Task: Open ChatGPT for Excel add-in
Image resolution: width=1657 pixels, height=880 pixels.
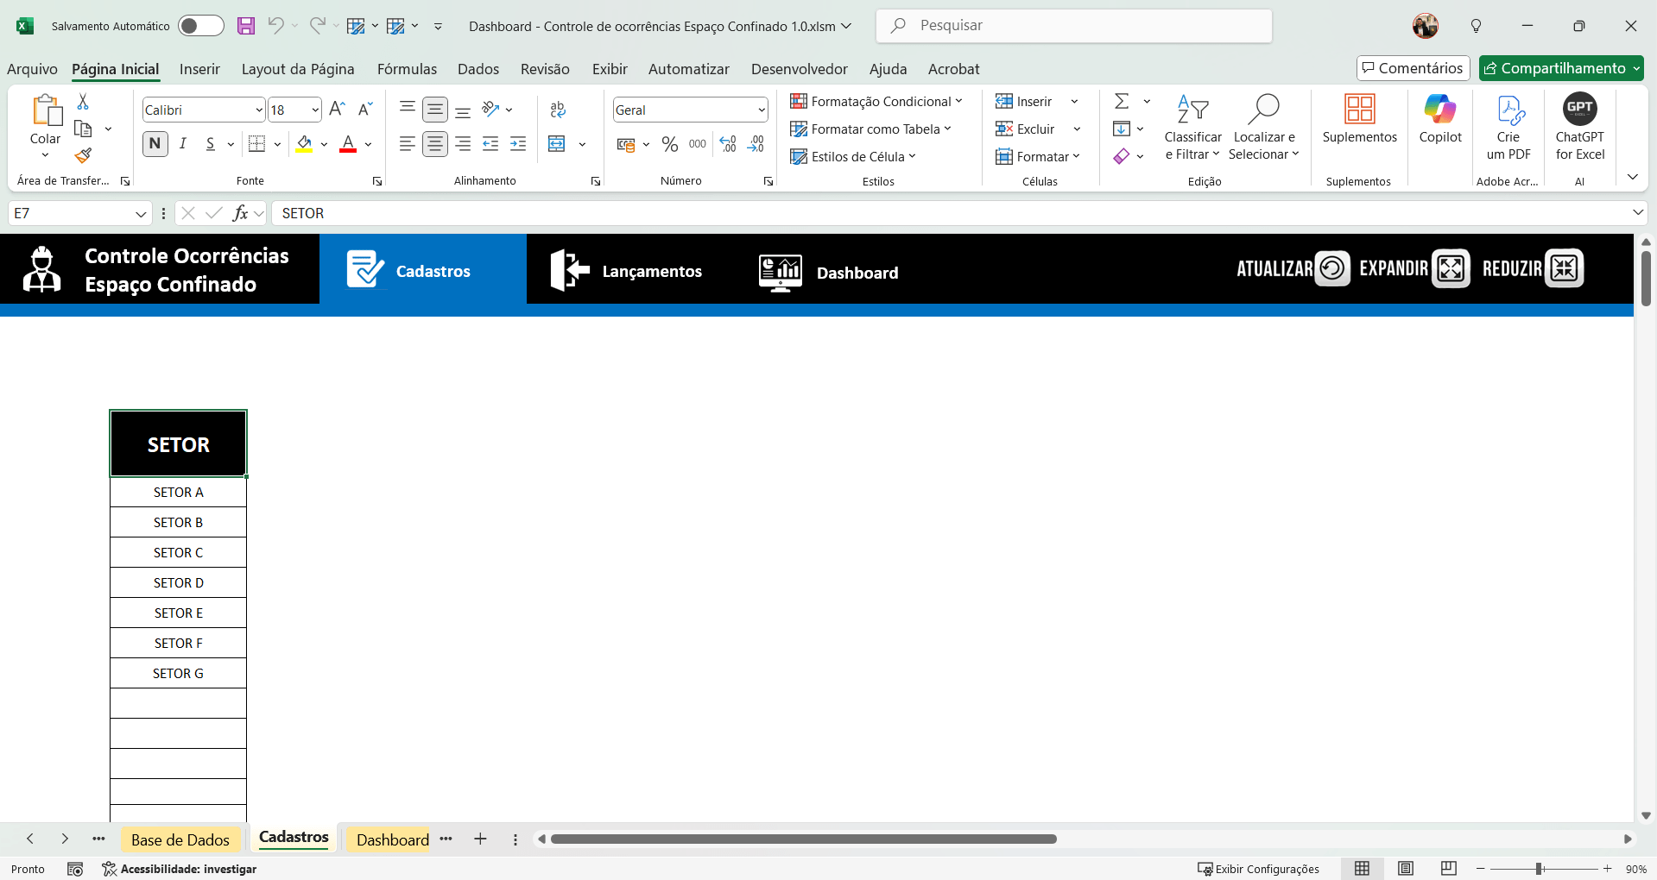Action: point(1579,127)
